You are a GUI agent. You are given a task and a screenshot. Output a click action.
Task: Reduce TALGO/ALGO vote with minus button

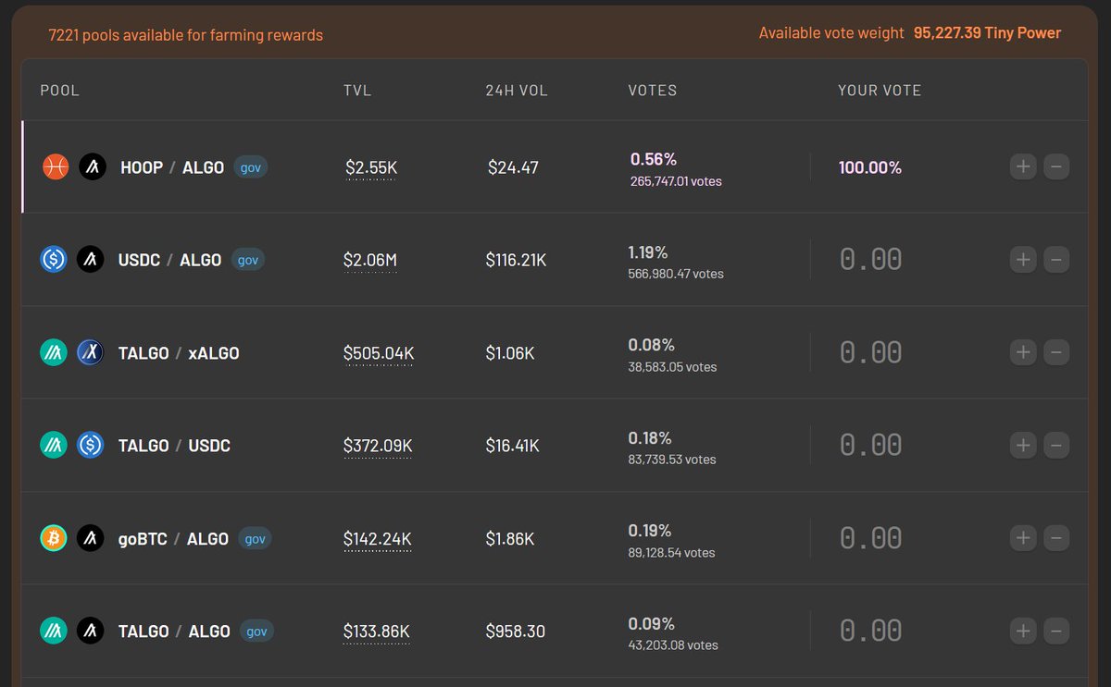[x=1056, y=631]
